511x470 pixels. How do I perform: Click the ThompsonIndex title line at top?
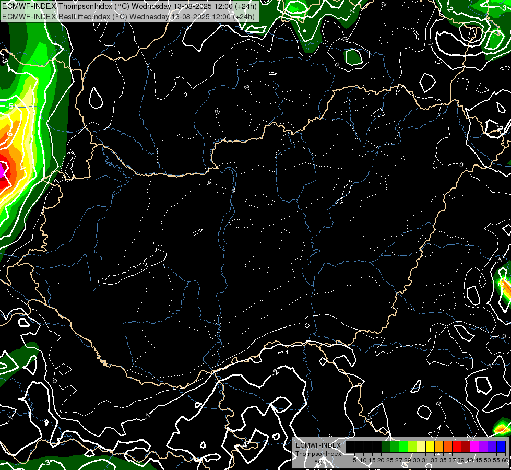coord(129,6)
